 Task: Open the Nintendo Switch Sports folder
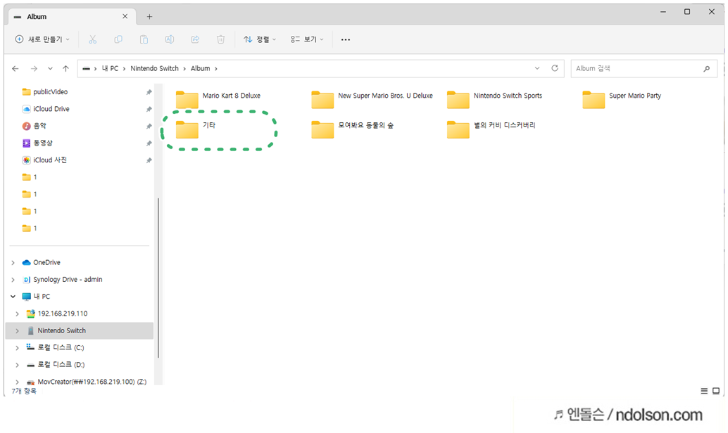[494, 99]
